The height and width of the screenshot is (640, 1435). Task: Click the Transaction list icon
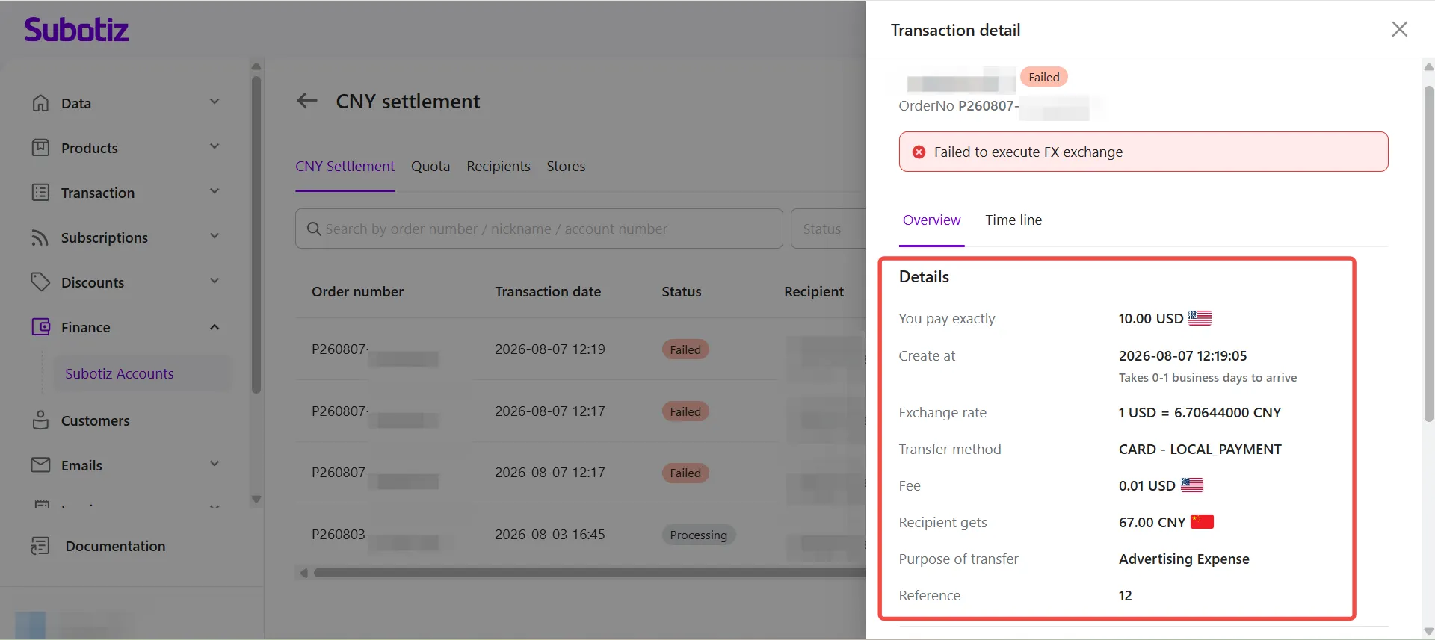point(40,193)
